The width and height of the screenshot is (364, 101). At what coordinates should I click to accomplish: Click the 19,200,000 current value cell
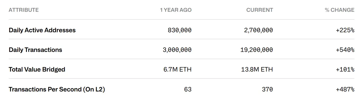click(x=257, y=50)
